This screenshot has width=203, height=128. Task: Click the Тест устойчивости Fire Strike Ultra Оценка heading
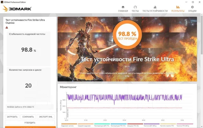tap(25, 21)
